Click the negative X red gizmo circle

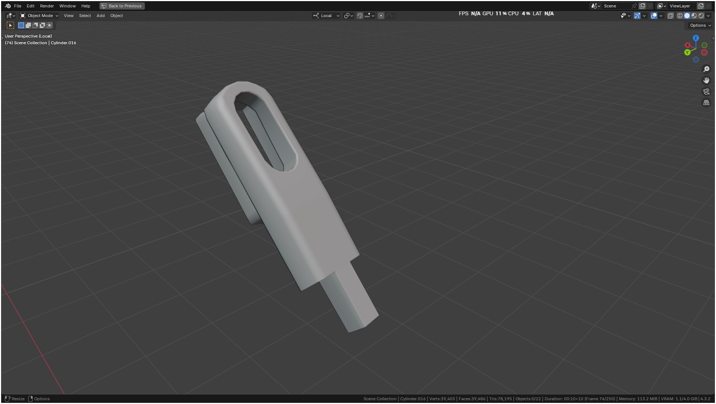(704, 52)
